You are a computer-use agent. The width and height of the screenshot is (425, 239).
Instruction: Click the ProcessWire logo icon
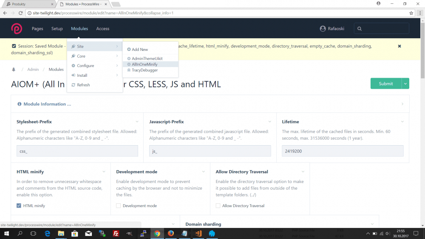coord(17,28)
